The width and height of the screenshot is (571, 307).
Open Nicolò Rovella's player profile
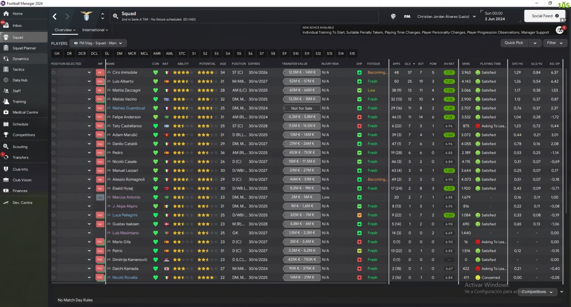pyautogui.click(x=125, y=278)
